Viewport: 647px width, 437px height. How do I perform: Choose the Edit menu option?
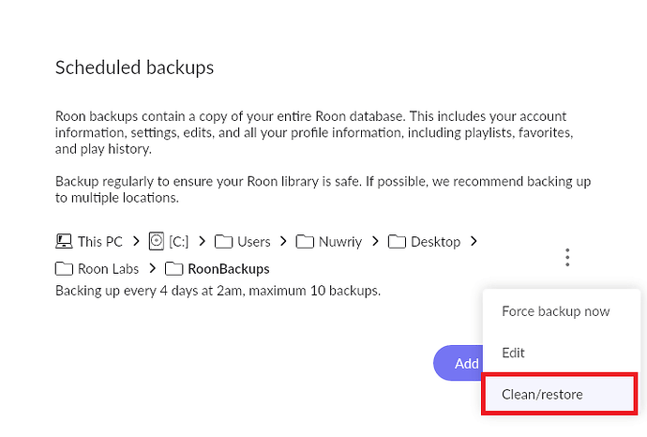click(513, 353)
